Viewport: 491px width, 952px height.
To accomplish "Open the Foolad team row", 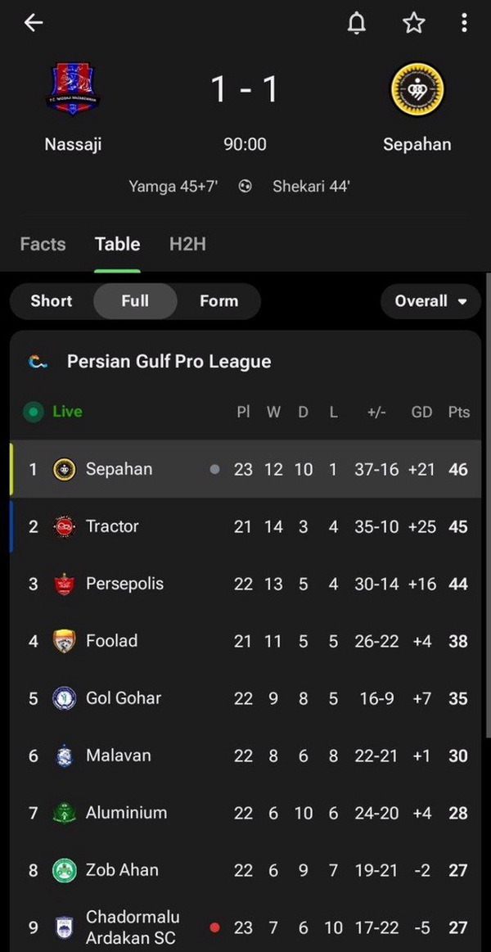I will click(x=245, y=641).
